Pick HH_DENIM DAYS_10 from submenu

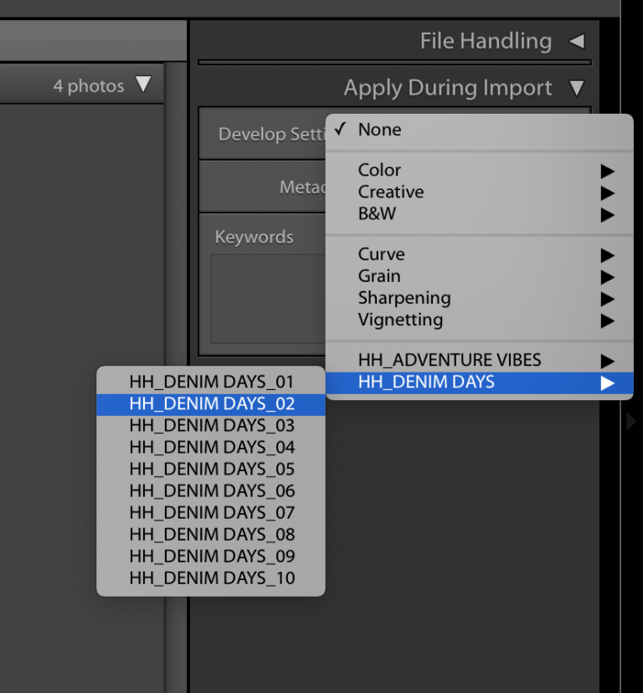pos(211,577)
